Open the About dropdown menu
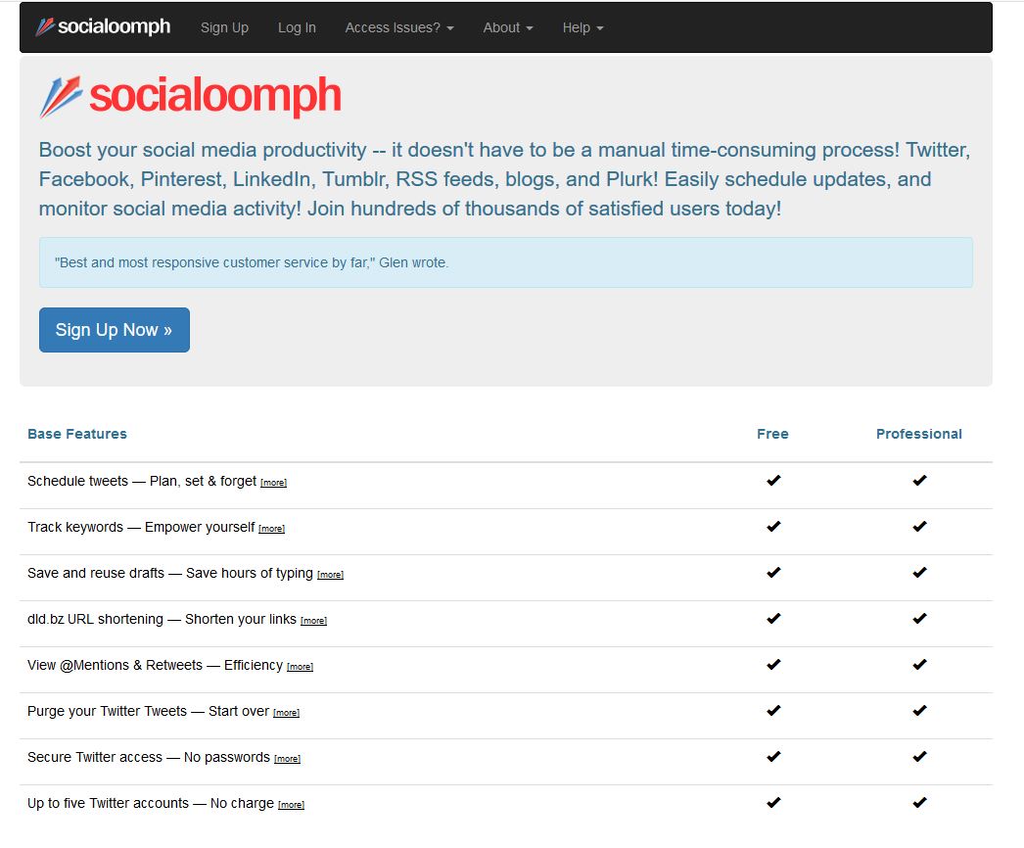This screenshot has height=848, width=1024. tap(507, 27)
